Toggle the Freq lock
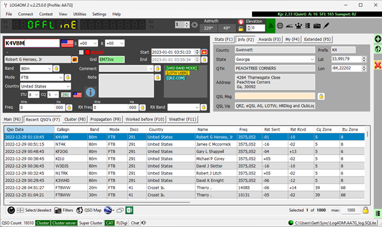 coord(69,107)
